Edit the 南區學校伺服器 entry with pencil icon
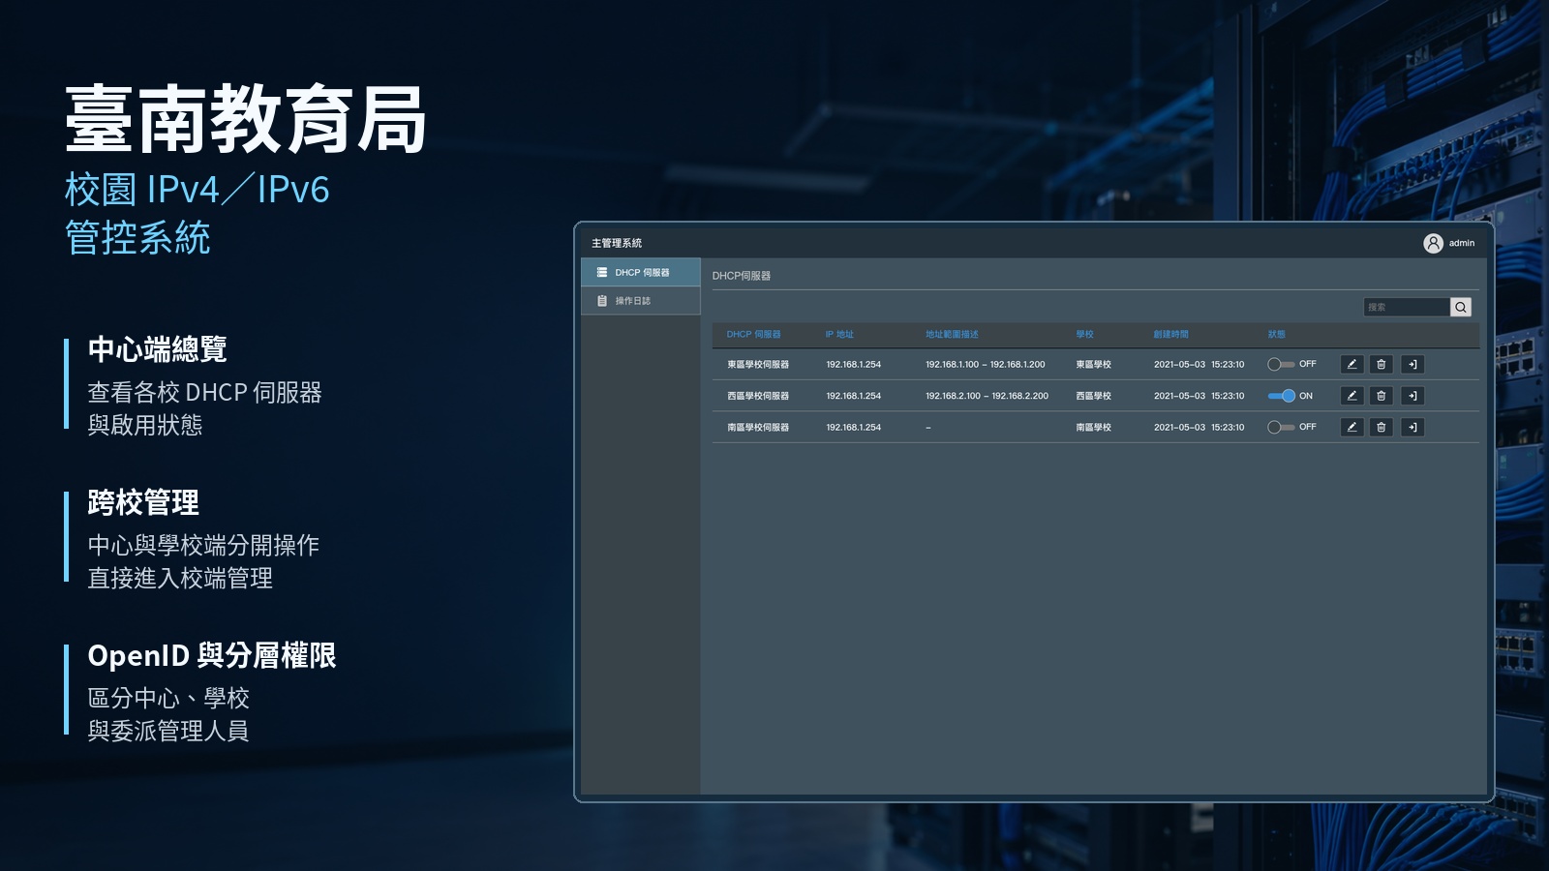1549x871 pixels. [1352, 427]
